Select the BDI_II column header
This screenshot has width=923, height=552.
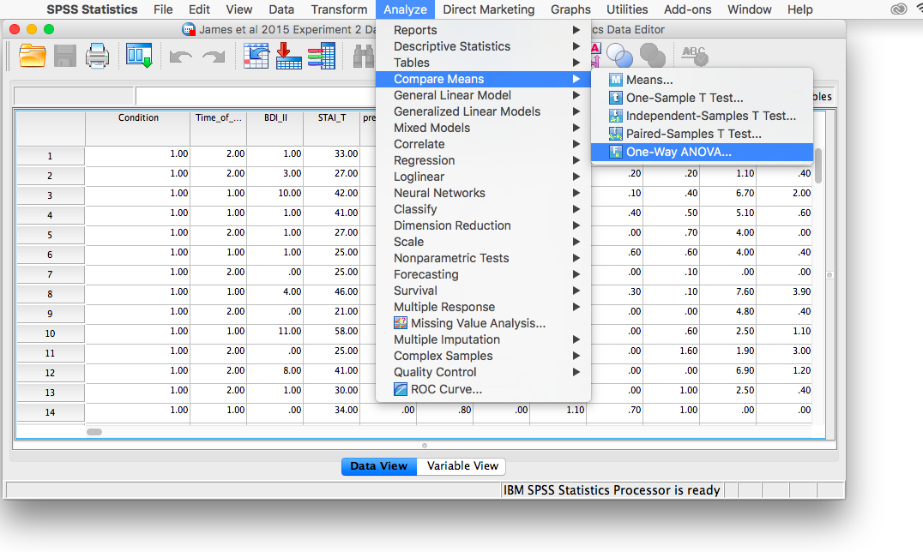[275, 129]
